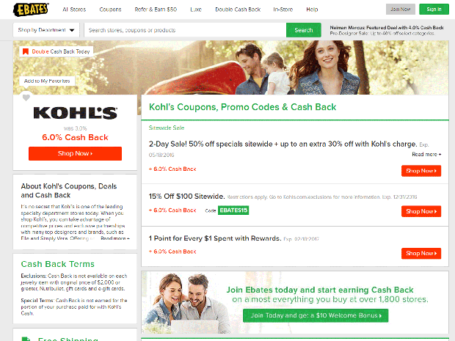The height and width of the screenshot is (341, 455).
Task: Open the Neiman Marcus Featured Deal link
Action: pyautogui.click(x=387, y=28)
